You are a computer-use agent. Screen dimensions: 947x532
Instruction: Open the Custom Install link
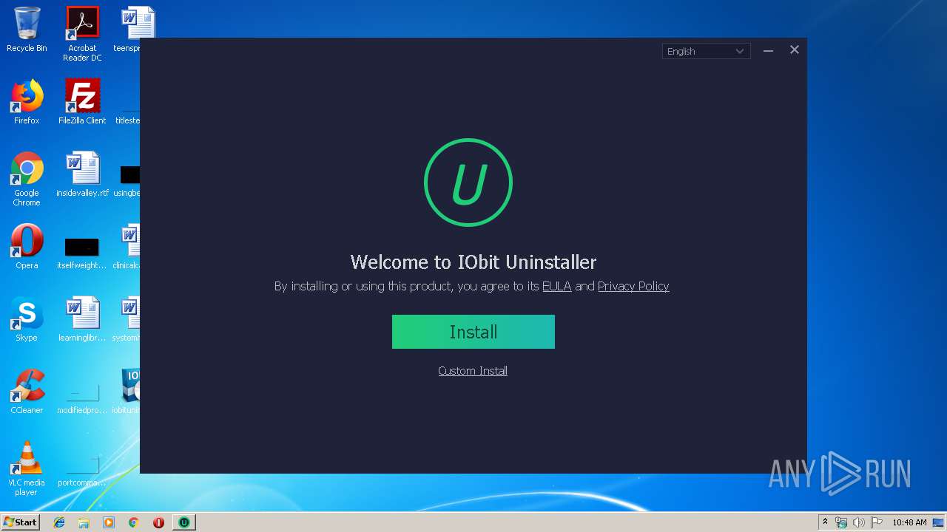tap(473, 371)
